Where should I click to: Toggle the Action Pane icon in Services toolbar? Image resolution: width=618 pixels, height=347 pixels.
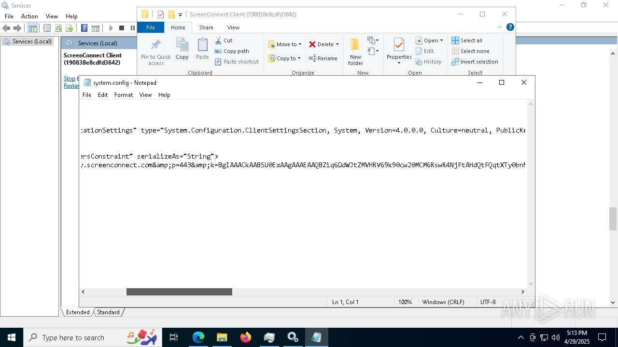click(96, 28)
